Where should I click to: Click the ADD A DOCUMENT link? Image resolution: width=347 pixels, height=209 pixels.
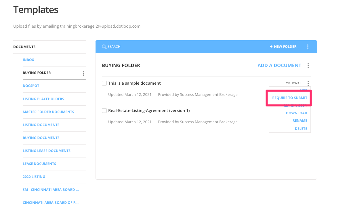(x=279, y=65)
